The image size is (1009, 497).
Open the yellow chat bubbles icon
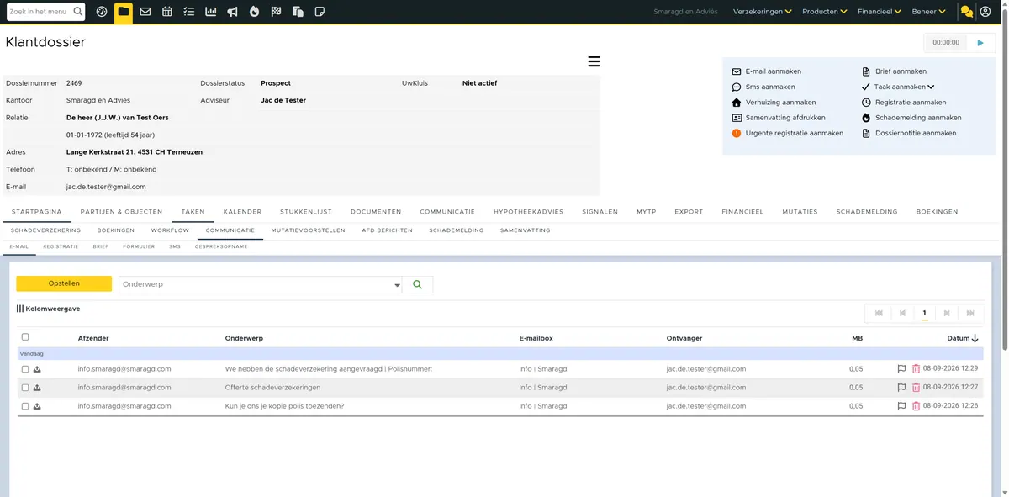click(966, 12)
